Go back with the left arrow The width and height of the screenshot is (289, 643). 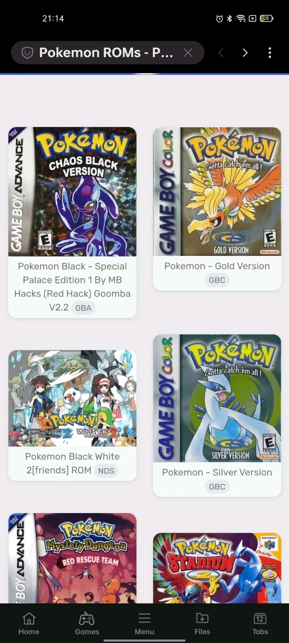221,52
